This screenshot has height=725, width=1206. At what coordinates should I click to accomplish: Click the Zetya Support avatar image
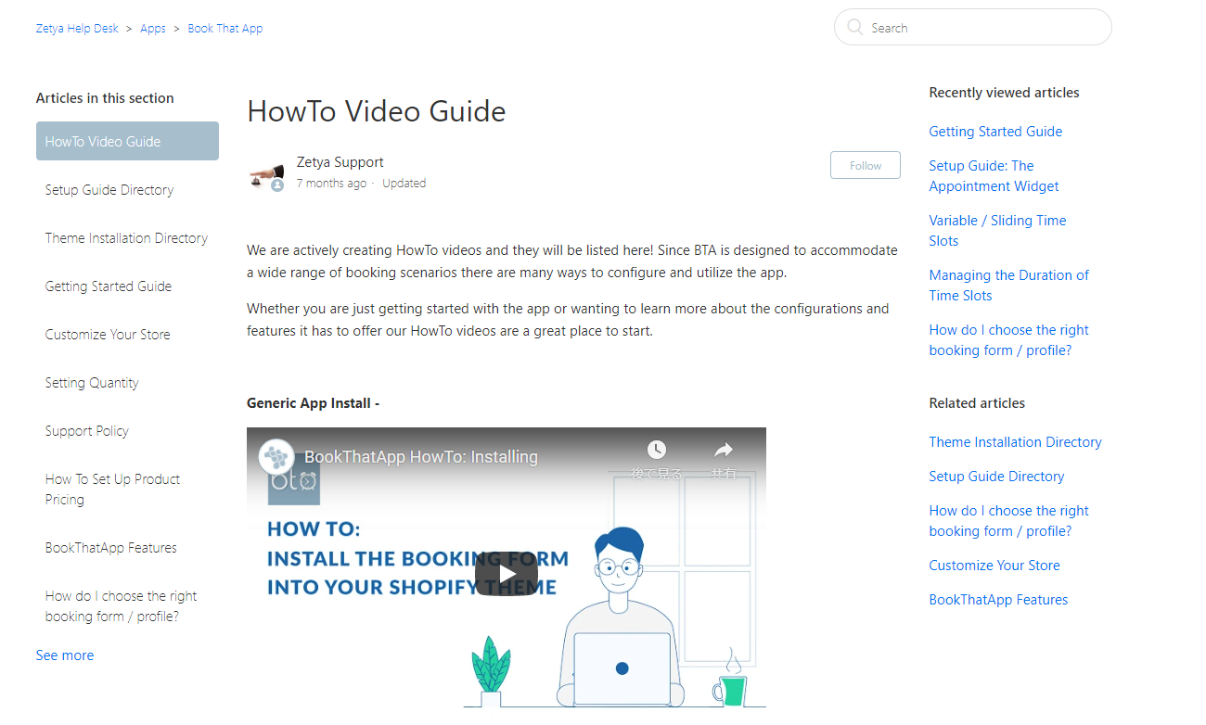click(266, 172)
